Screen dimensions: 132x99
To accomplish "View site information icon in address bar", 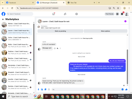I will point(18,8).
